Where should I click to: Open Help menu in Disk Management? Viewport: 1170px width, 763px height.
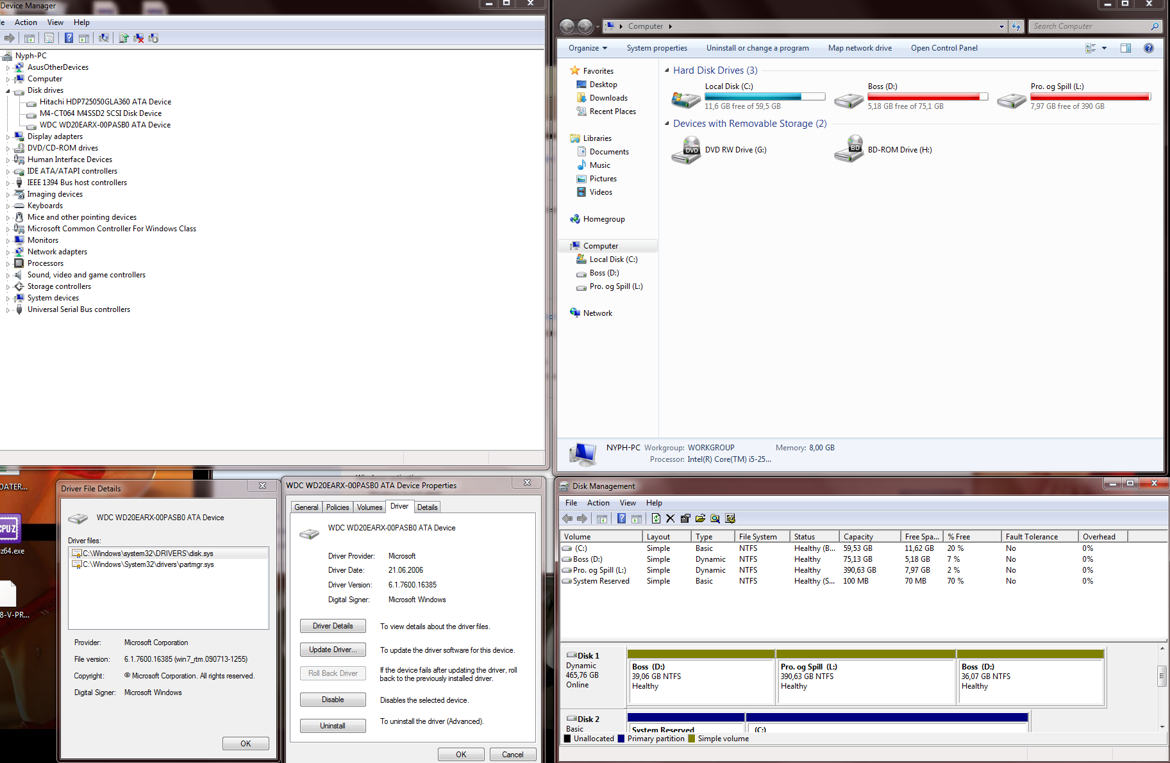654,503
